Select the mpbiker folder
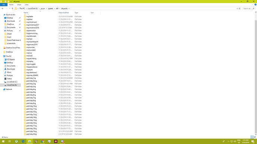The image size is (257, 144). tap(29, 19)
